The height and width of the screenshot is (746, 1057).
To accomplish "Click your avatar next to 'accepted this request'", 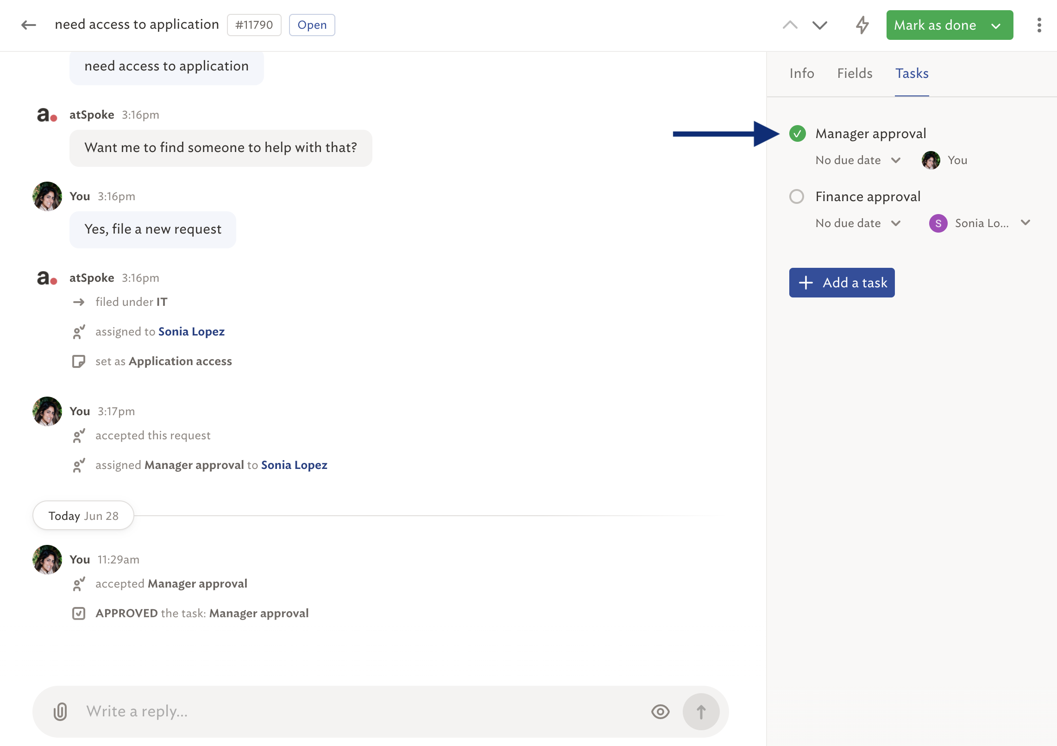I will (x=47, y=411).
